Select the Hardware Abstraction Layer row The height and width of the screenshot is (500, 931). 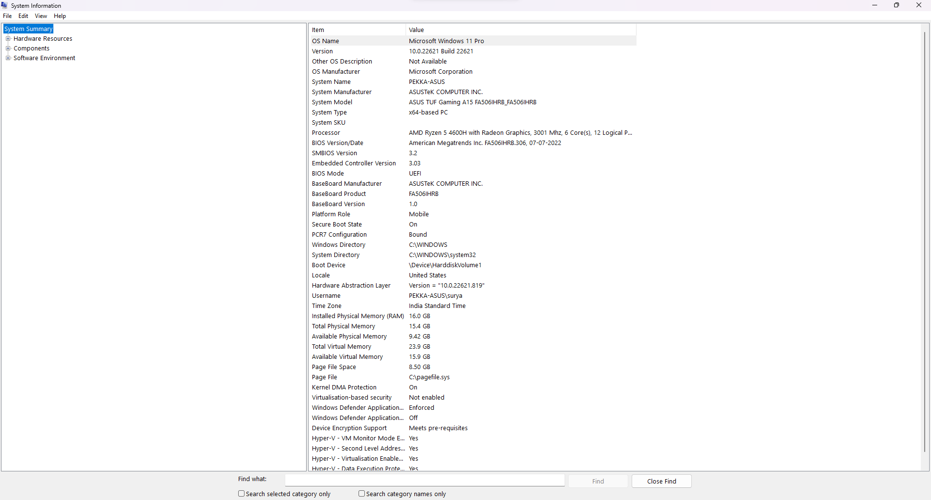[473, 286]
